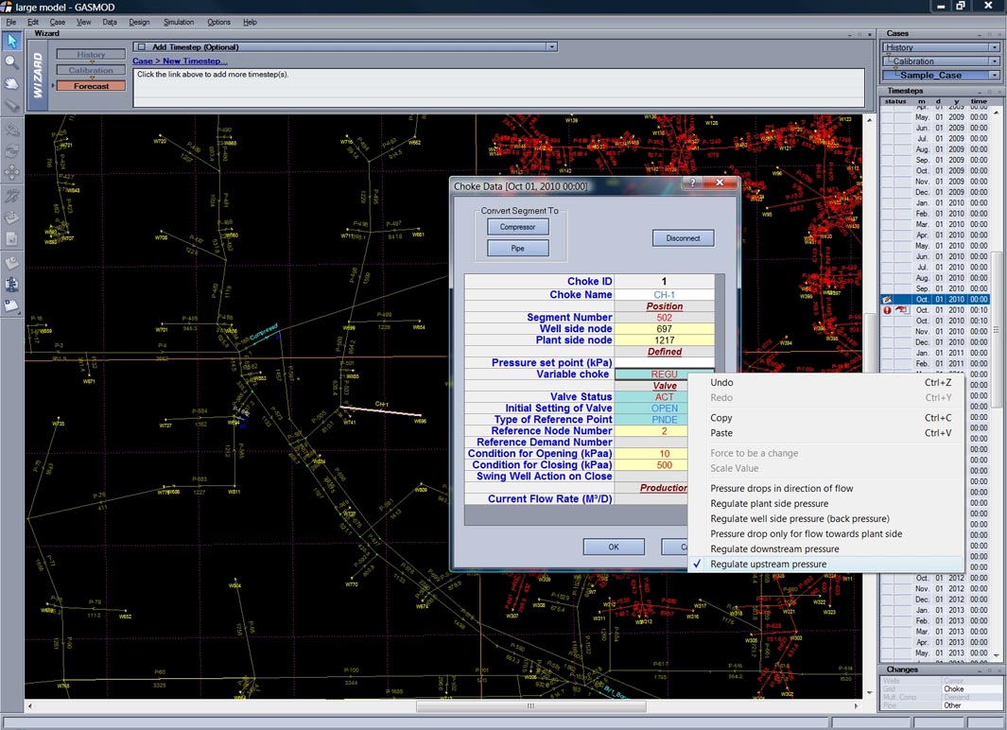Open the History case dropdown

tap(994, 47)
